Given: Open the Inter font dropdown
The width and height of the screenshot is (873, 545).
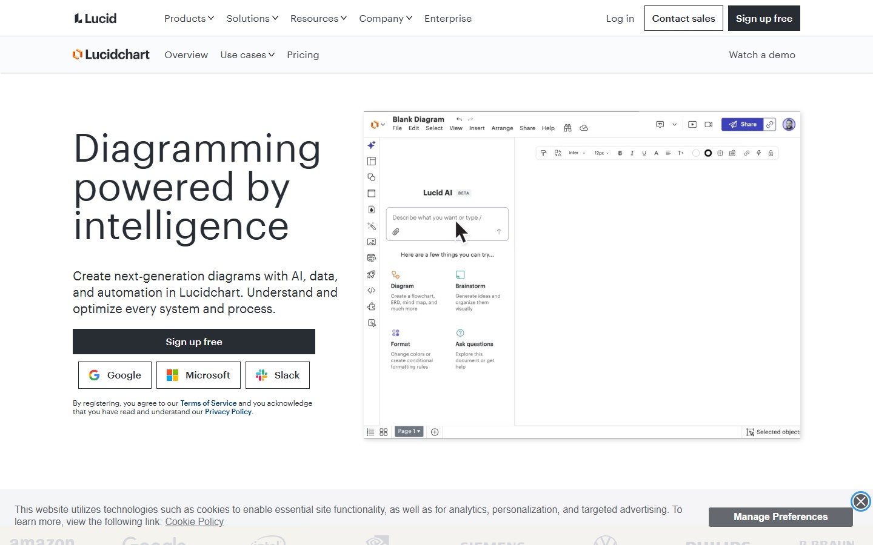Looking at the screenshot, I should coord(577,153).
